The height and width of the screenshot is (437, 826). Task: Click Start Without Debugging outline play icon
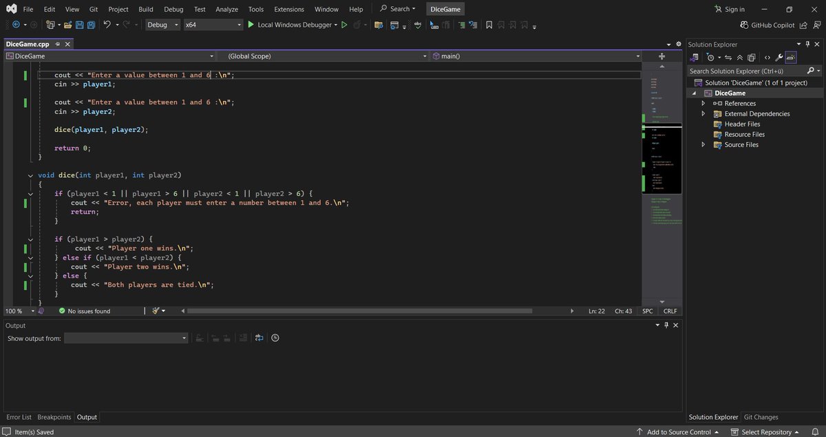345,25
